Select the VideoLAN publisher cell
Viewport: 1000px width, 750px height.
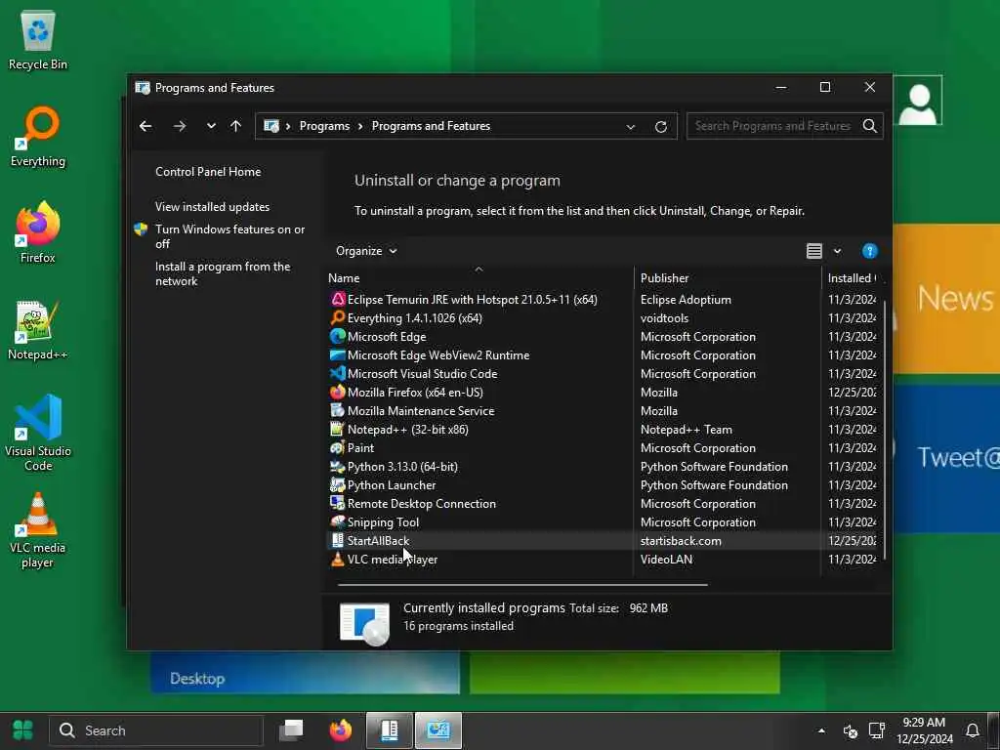pyautogui.click(x=666, y=559)
